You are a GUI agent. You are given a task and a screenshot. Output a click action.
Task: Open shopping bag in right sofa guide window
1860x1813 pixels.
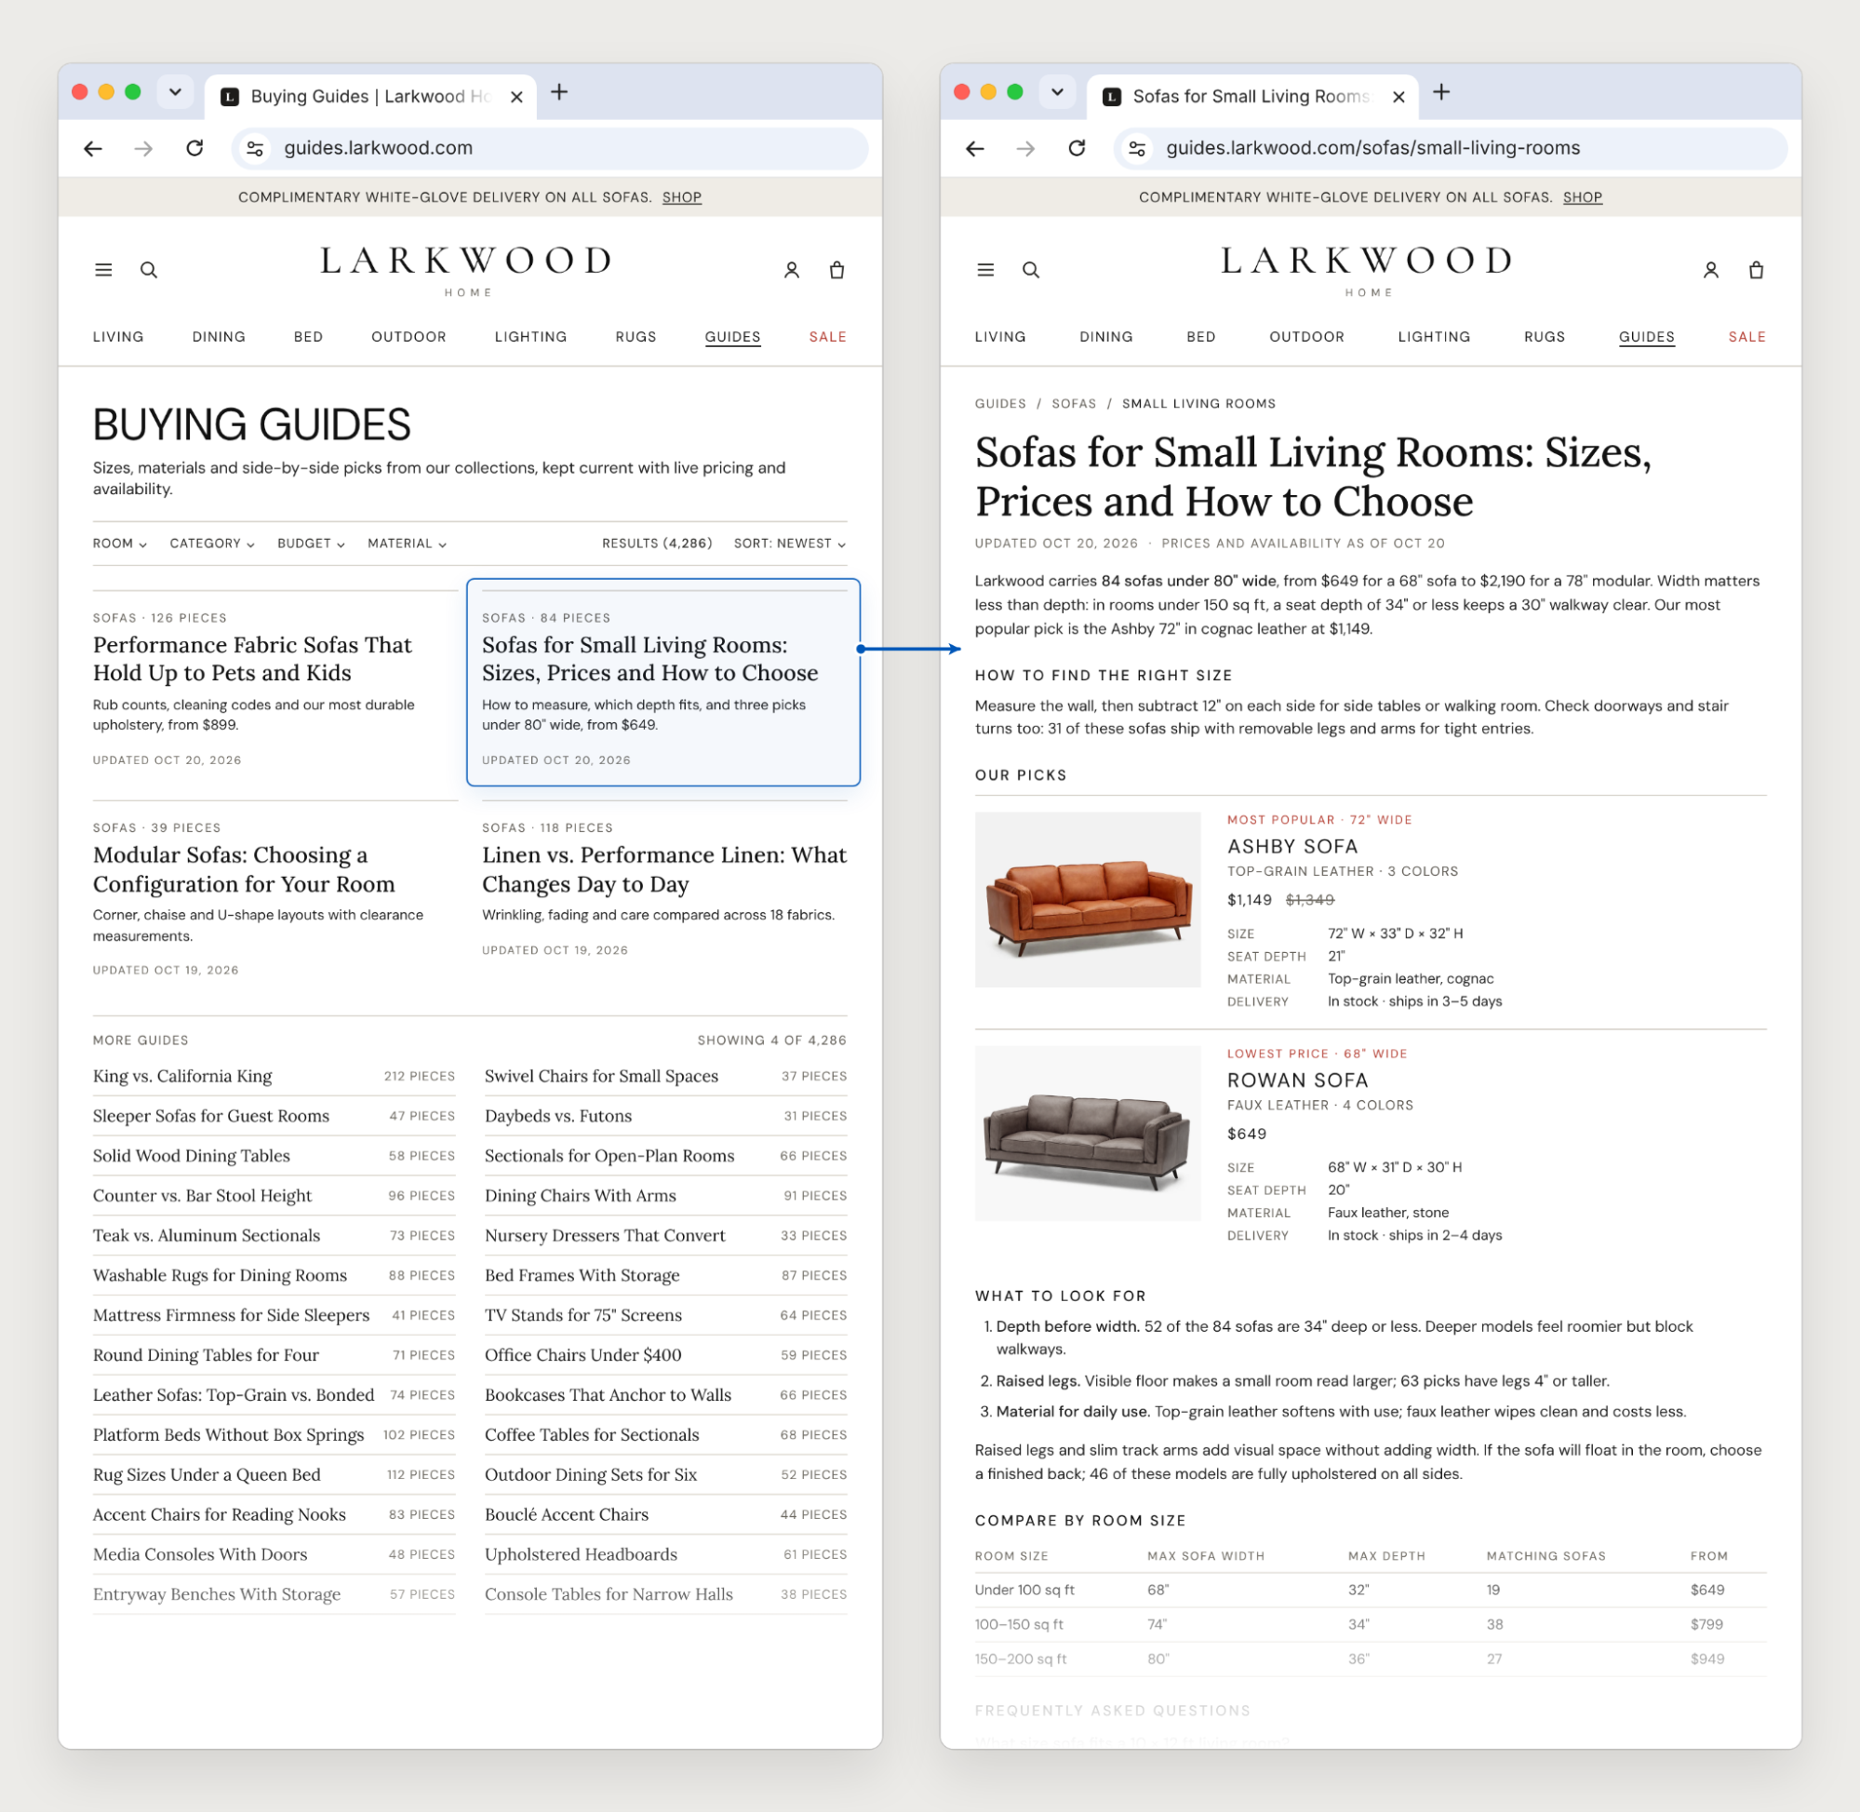coord(1758,271)
